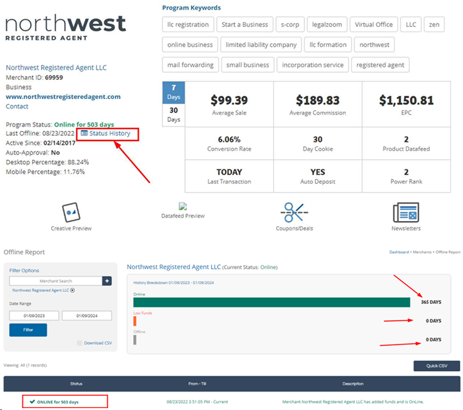
Task: Click the orange Low Funds bar
Action: (135, 321)
